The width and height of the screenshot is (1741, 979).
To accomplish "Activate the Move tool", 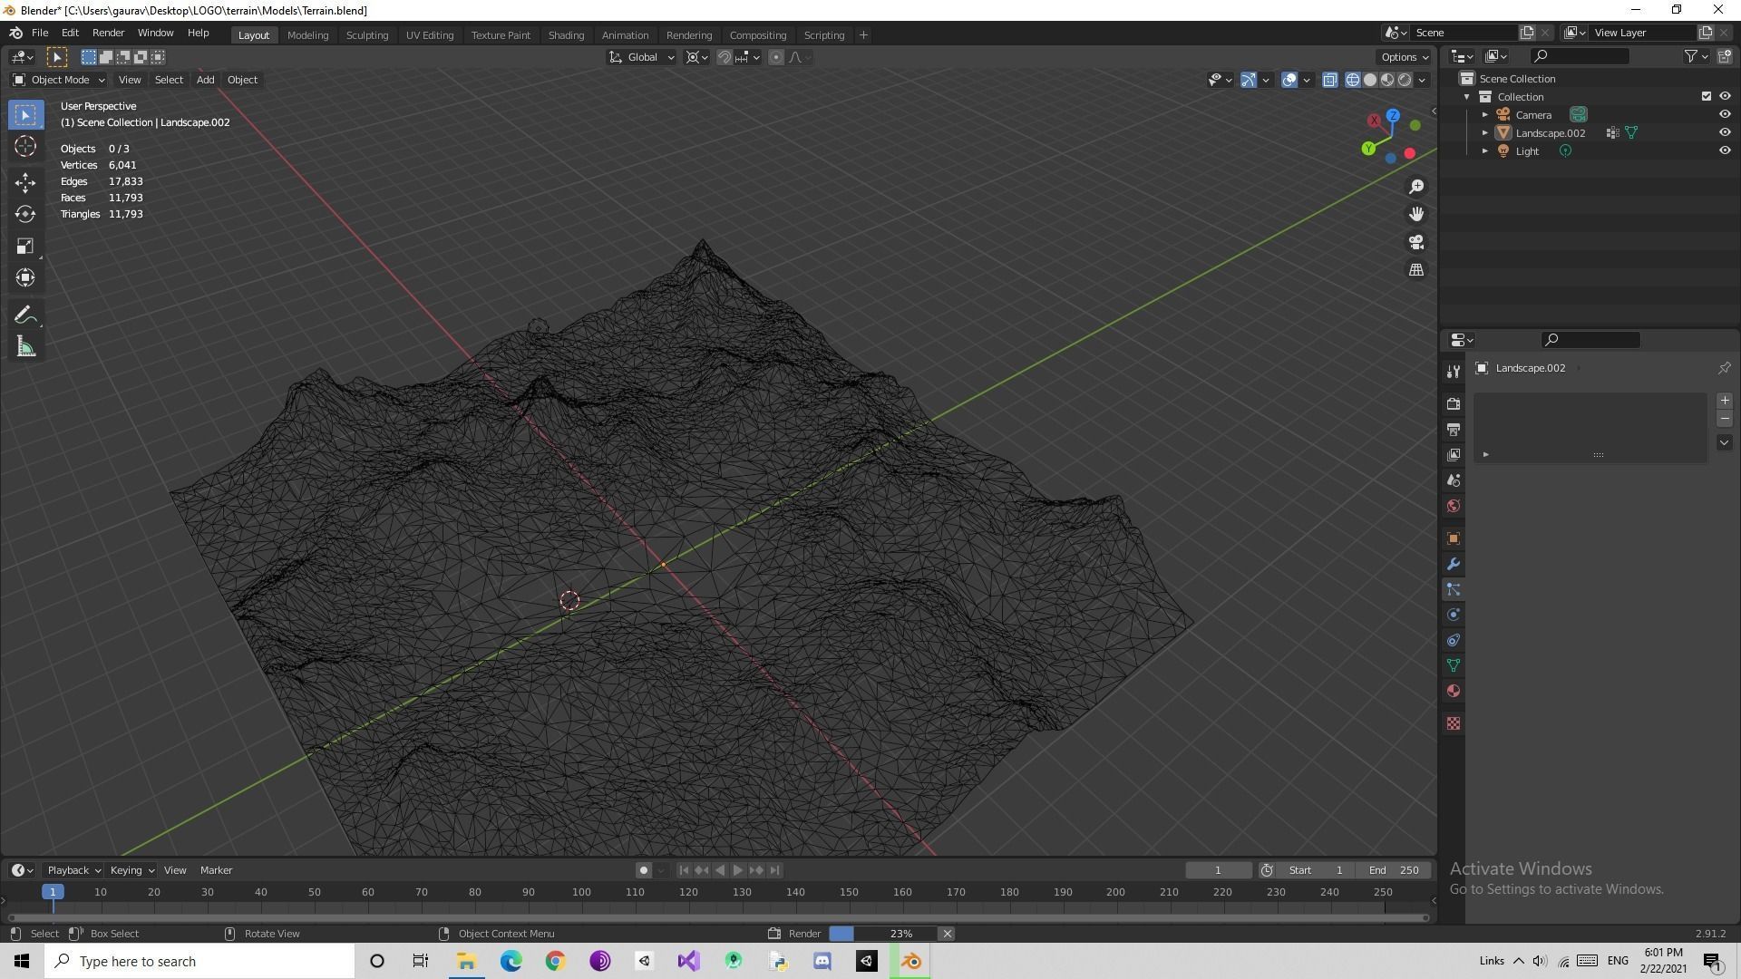I will (25, 182).
